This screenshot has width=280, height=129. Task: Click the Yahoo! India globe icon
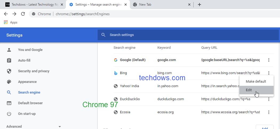tap(116, 86)
